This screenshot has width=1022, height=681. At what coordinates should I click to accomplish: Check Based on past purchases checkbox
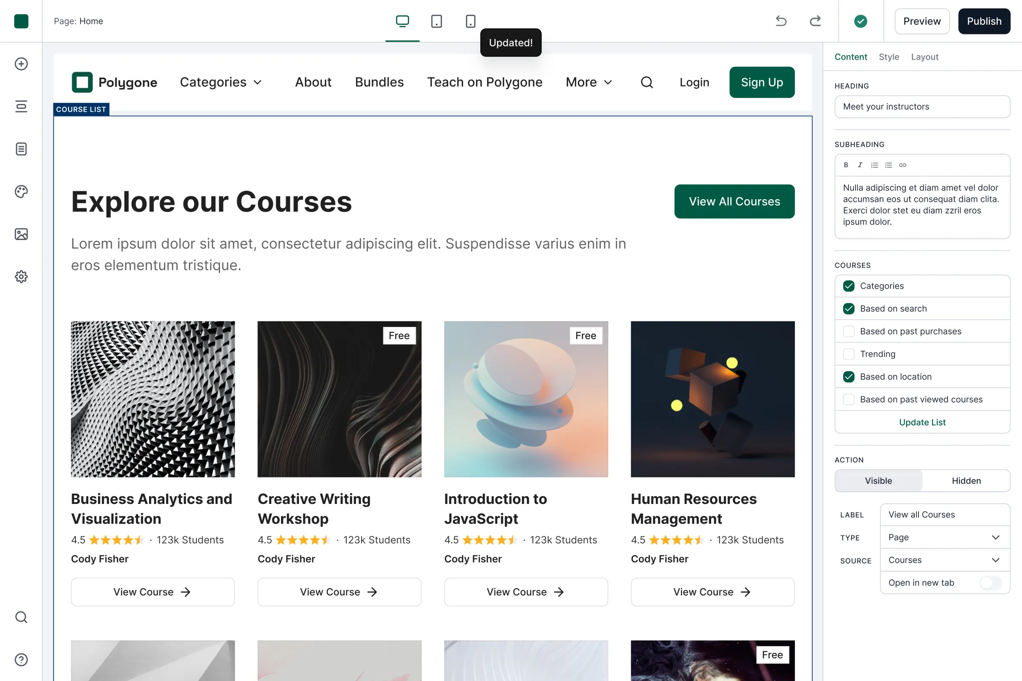pos(849,332)
